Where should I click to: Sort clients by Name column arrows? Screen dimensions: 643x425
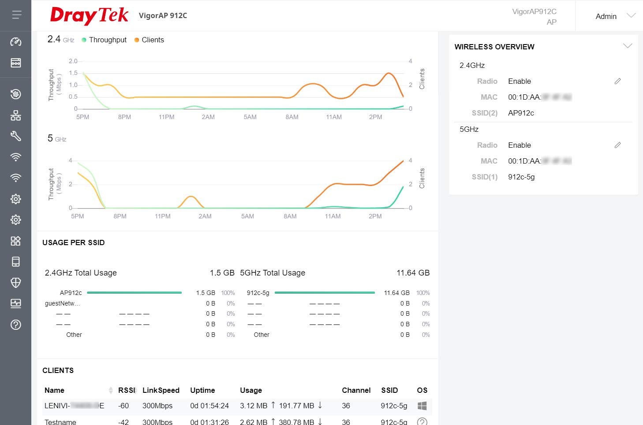(x=110, y=390)
